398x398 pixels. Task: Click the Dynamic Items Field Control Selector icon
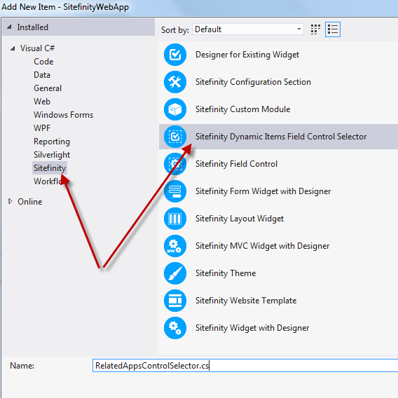click(175, 137)
